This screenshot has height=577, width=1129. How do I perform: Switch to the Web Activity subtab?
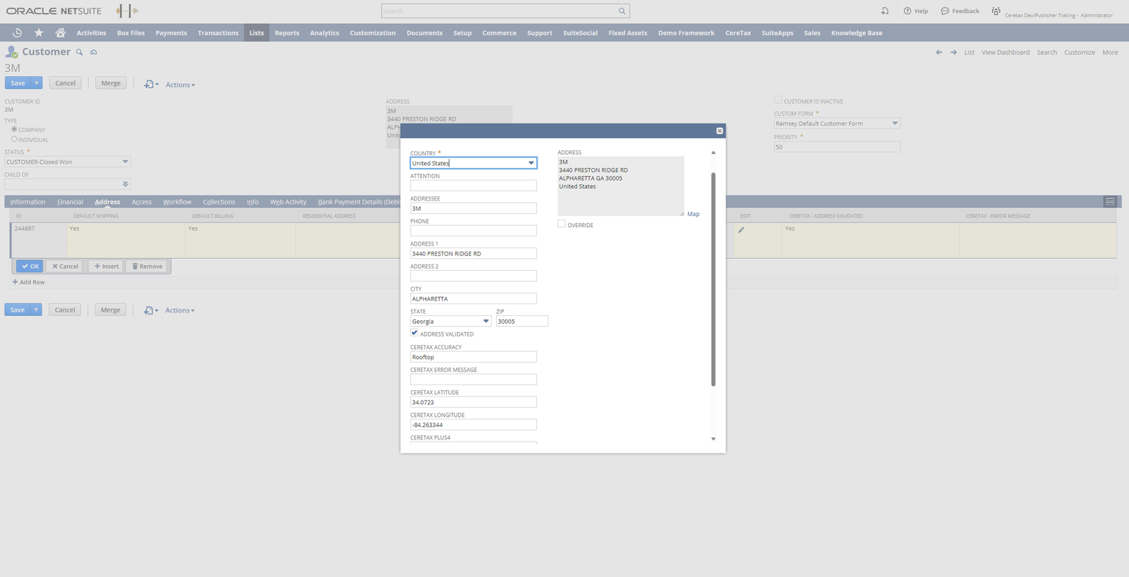pos(288,202)
